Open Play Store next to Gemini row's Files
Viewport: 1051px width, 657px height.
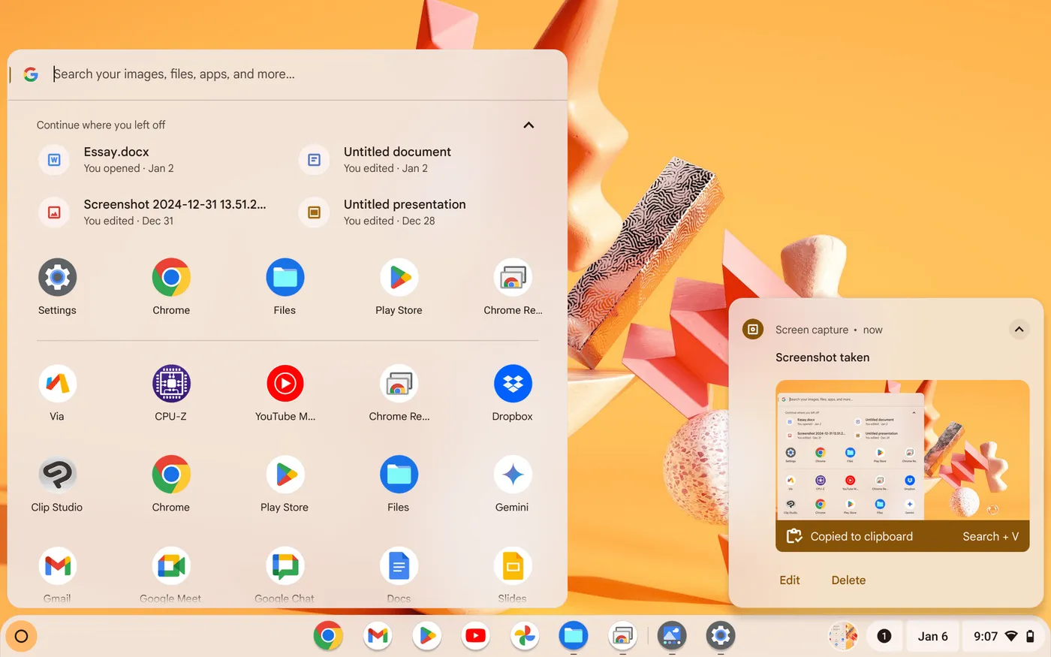click(285, 475)
